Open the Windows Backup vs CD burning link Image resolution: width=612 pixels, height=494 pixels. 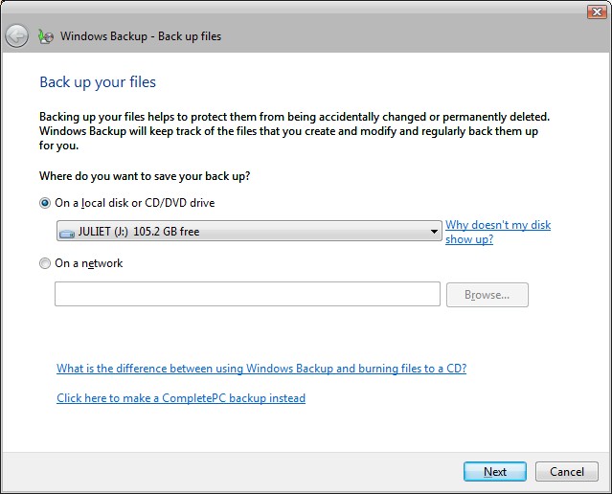click(261, 369)
